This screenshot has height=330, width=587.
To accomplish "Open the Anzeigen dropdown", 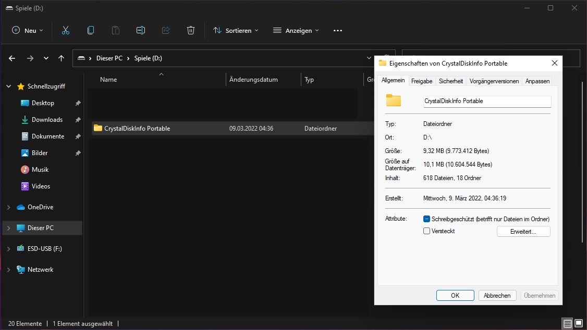I will point(296,30).
